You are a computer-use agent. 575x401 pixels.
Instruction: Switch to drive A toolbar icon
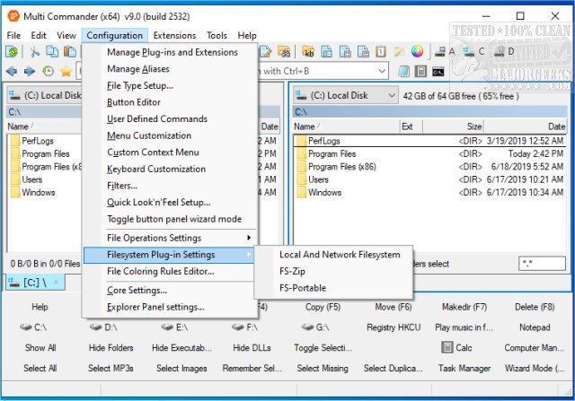(444, 52)
